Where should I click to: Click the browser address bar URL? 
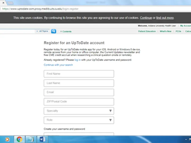(40, 9)
